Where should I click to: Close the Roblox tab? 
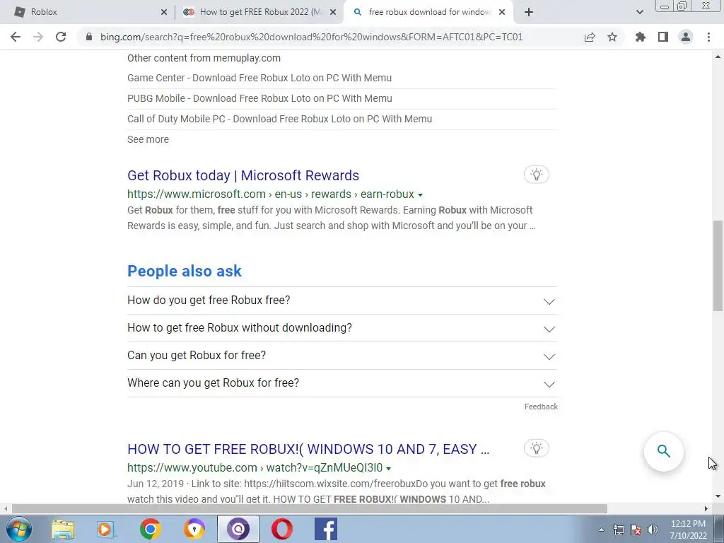(164, 12)
